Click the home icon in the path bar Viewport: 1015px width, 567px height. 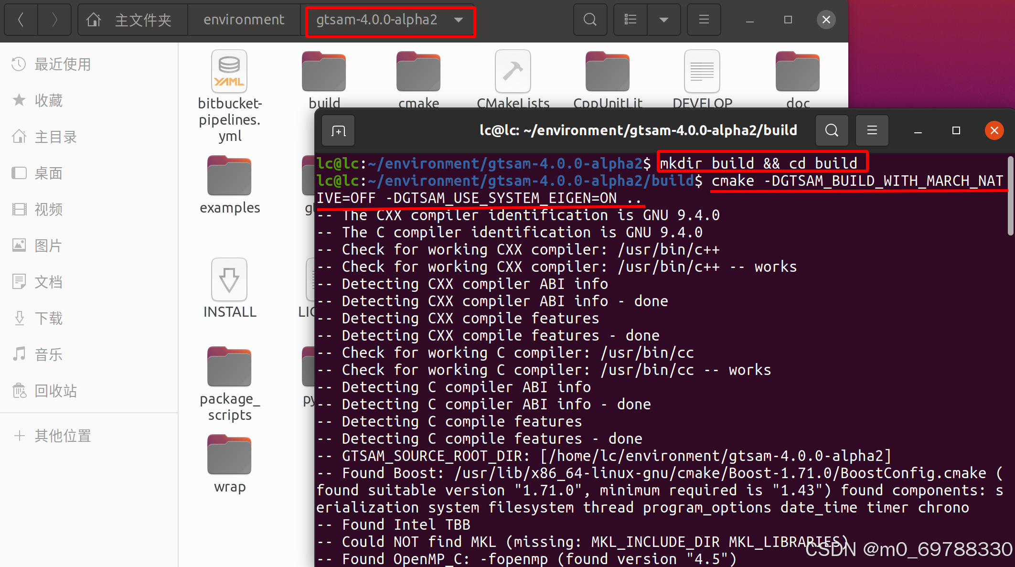(x=93, y=20)
